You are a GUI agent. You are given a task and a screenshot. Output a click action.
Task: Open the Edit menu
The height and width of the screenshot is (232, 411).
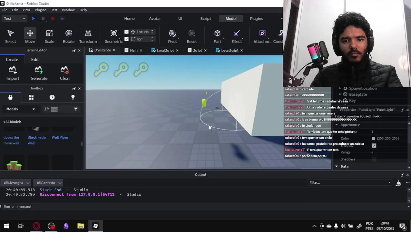coord(15,10)
